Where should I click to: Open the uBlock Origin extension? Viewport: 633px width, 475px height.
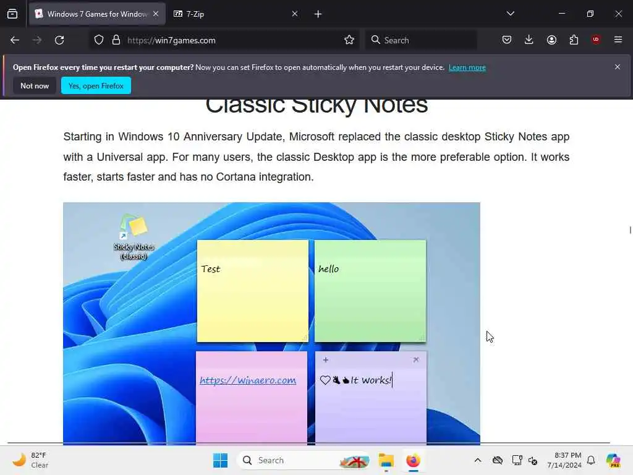(x=596, y=40)
